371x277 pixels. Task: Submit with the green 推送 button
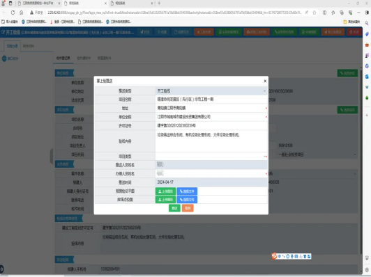click(174, 208)
